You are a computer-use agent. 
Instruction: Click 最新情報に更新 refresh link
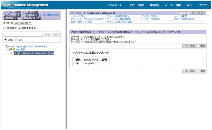(x=51, y=15)
